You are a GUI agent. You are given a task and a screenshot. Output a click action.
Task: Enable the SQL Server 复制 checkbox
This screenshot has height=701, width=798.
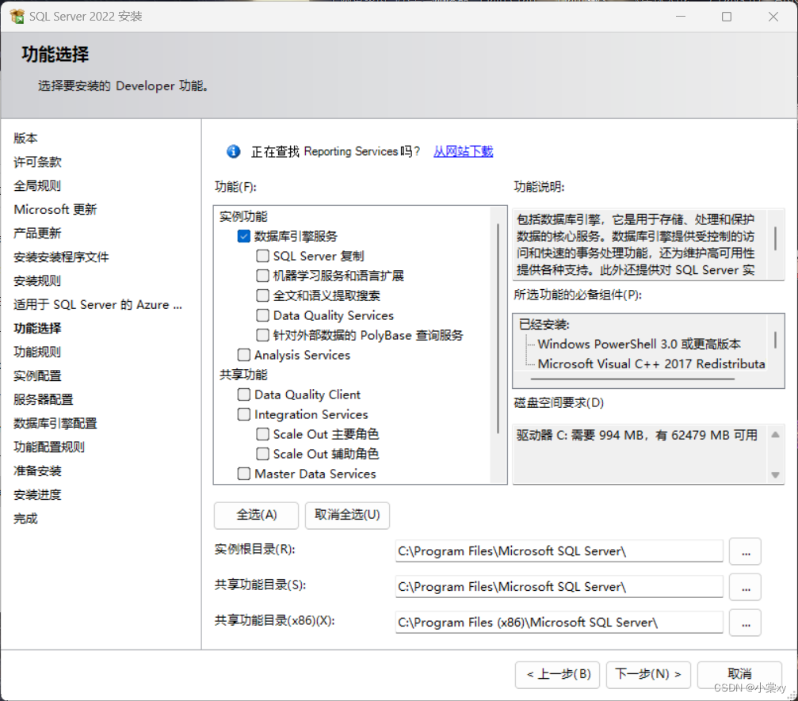coord(262,256)
